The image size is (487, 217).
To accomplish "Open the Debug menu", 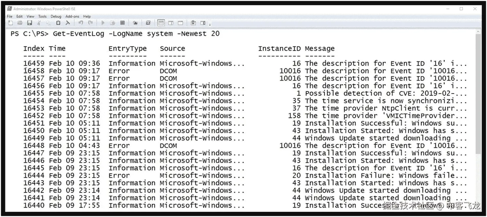I will coord(56,16).
